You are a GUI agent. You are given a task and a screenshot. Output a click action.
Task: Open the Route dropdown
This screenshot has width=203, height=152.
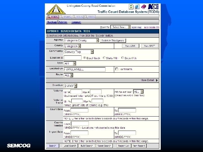click(x=68, y=75)
